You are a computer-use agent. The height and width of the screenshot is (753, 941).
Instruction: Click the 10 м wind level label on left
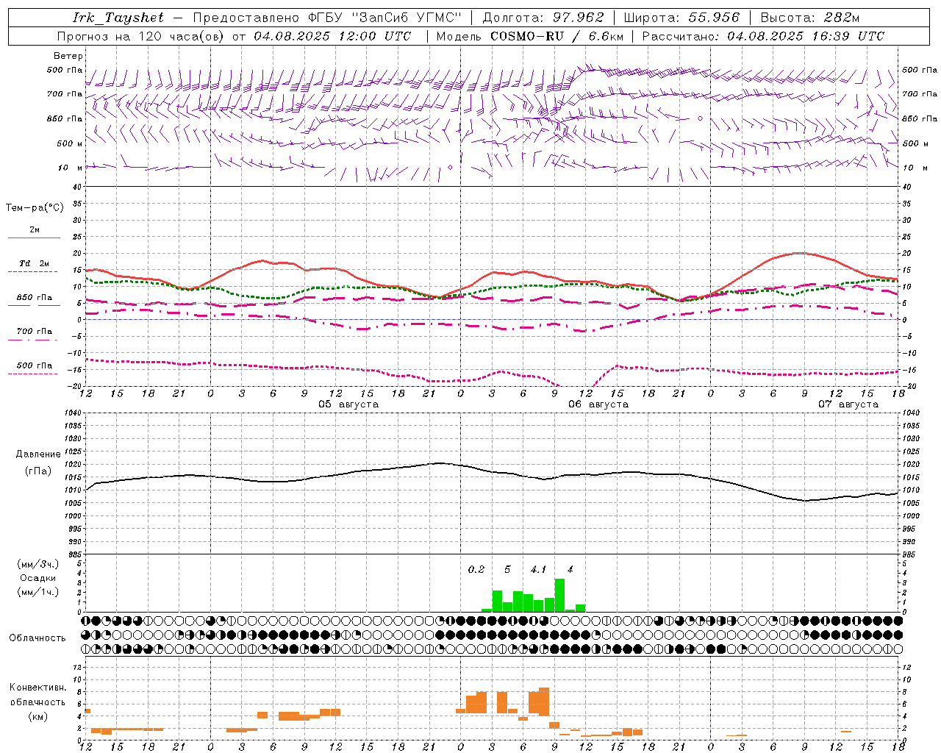[x=71, y=168]
